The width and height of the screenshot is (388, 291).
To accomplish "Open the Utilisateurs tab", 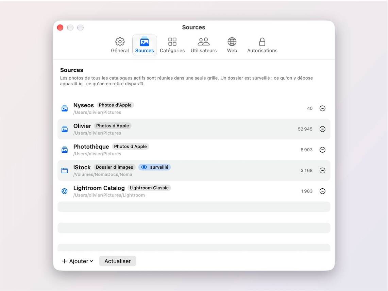I will [204, 45].
